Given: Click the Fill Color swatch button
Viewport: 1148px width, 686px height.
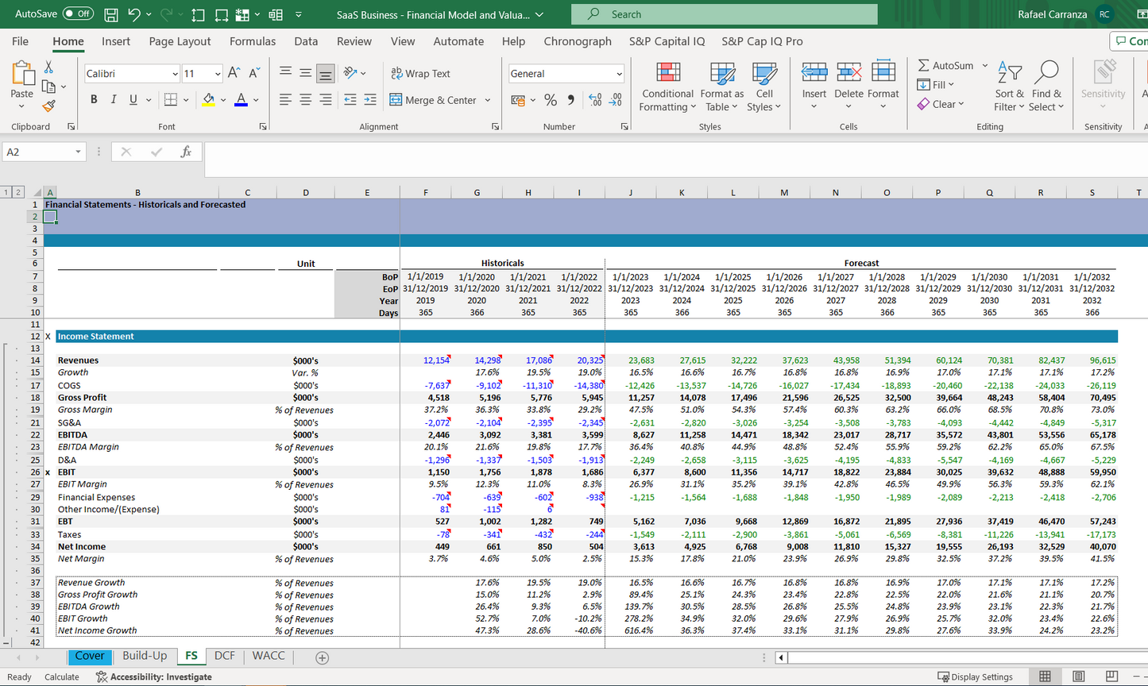Looking at the screenshot, I should [208, 100].
